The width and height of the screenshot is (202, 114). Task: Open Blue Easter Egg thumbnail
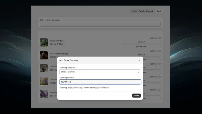pos(44,42)
